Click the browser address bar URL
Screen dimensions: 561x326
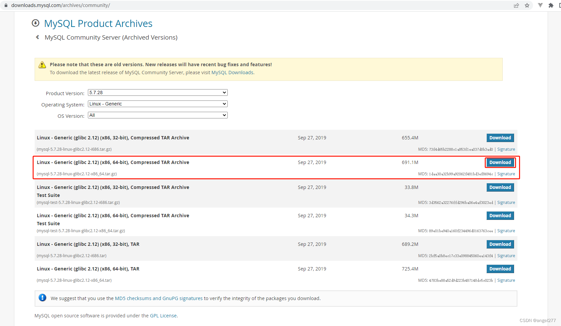pyautogui.click(x=61, y=5)
